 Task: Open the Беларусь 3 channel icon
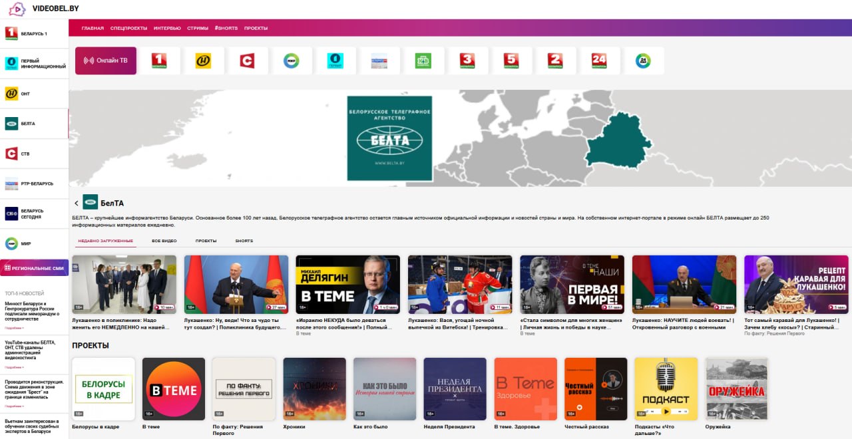pyautogui.click(x=467, y=61)
